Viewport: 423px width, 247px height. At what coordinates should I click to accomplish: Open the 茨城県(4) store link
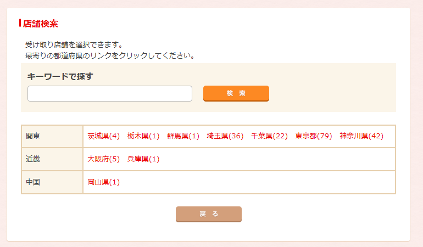[x=103, y=136]
